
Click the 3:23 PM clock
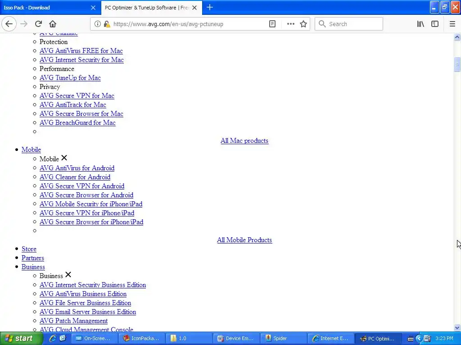(444, 338)
